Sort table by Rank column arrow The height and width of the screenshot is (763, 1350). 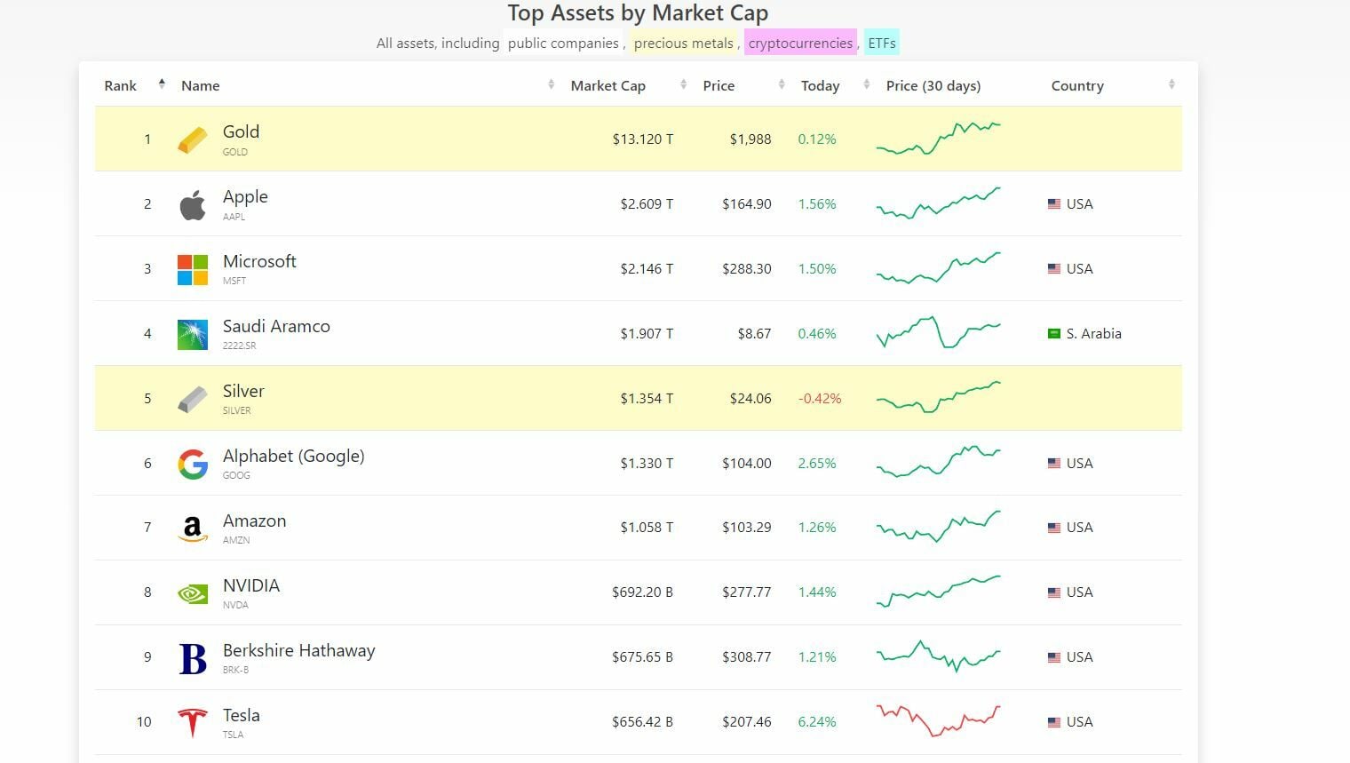(x=162, y=84)
